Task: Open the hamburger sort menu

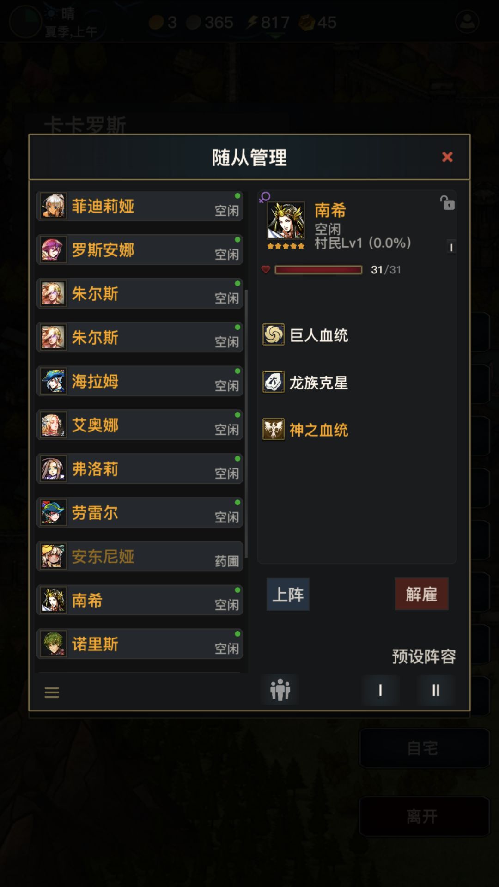Action: click(52, 692)
